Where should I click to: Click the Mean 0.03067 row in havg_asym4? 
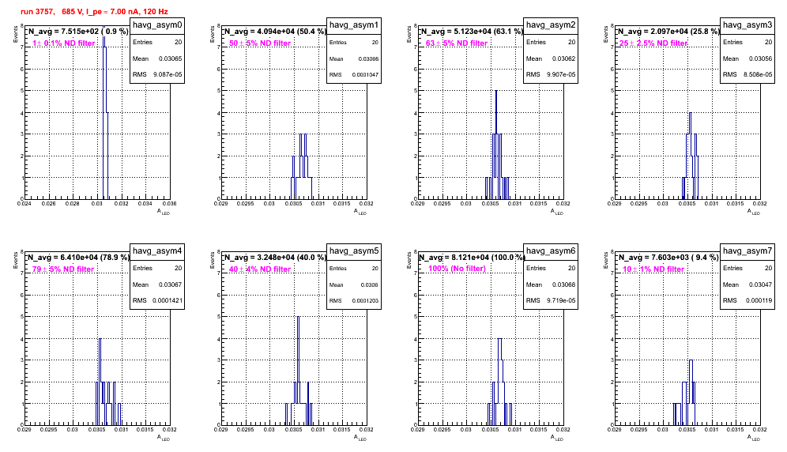pyautogui.click(x=157, y=284)
